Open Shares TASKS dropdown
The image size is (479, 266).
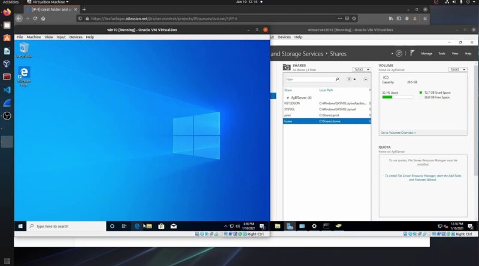coord(362,69)
